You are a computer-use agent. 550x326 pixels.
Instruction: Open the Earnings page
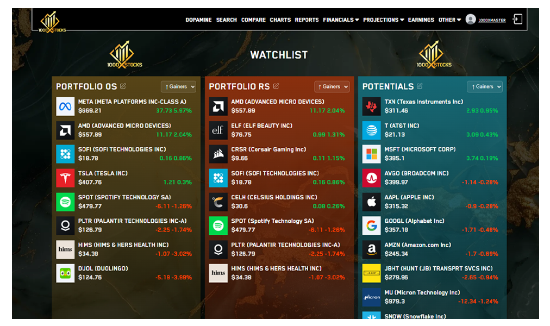(x=421, y=20)
